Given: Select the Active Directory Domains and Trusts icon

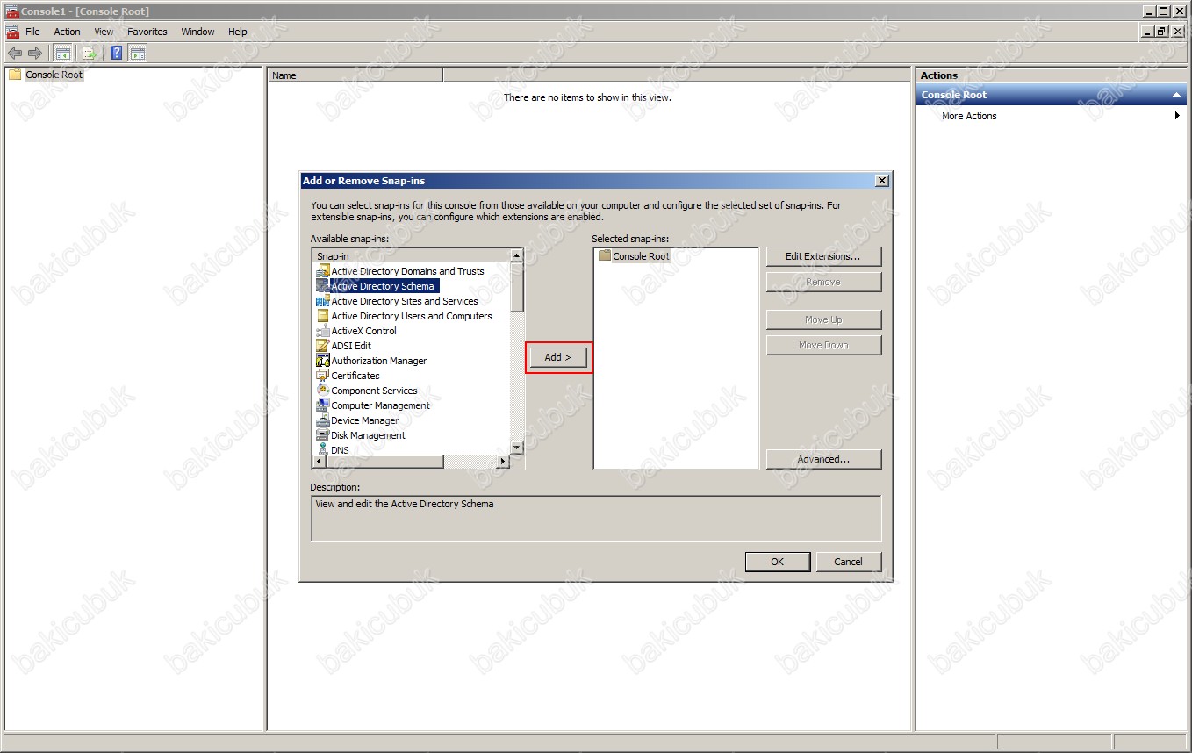Looking at the screenshot, I should [323, 271].
